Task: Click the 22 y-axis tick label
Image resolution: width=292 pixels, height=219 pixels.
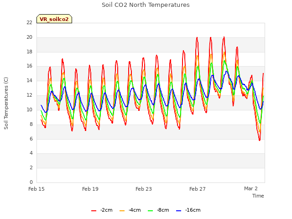Action: (x=29, y=22)
